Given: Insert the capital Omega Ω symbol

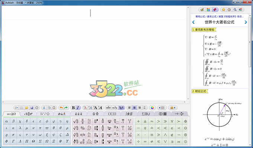Looking at the screenshot, I should [x=47, y=141].
